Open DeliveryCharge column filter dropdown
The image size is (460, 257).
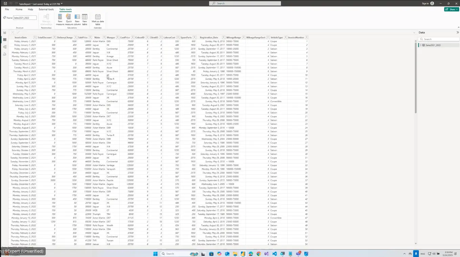click(x=75, y=37)
